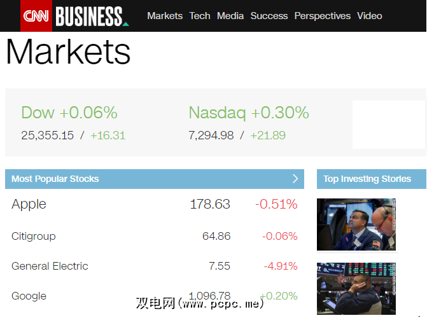Select the Success navigation item
The height and width of the screenshot is (318, 427).
[x=269, y=16]
